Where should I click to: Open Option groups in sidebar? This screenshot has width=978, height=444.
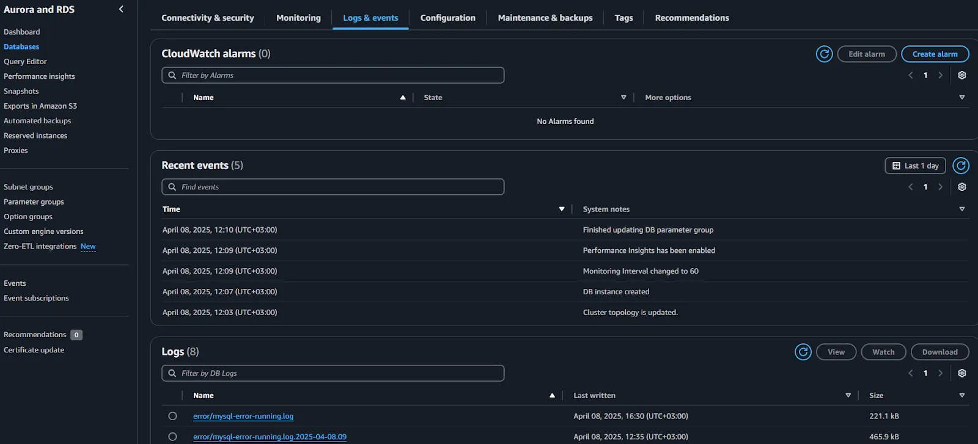click(28, 217)
